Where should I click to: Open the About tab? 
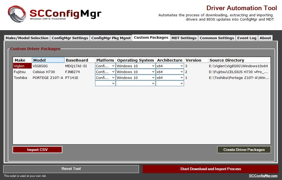[265, 38]
